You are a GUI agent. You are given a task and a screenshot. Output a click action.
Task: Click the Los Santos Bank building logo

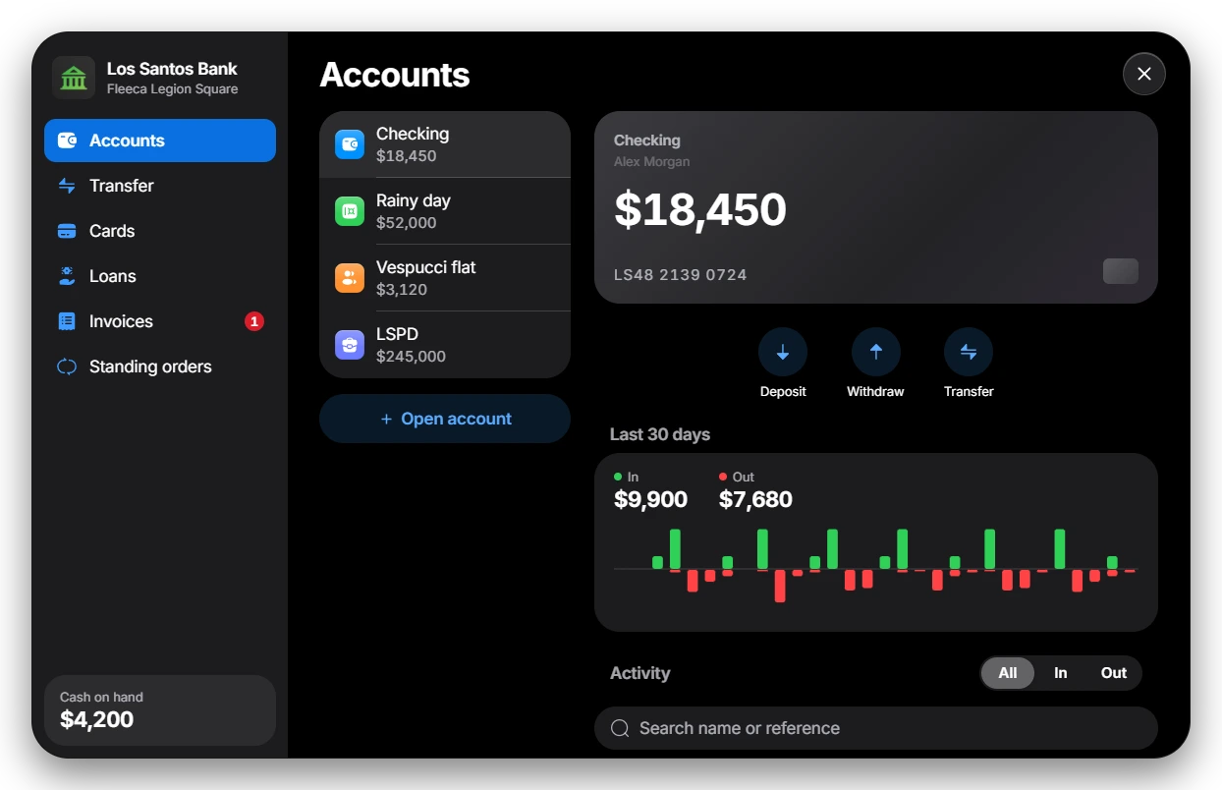click(x=74, y=78)
